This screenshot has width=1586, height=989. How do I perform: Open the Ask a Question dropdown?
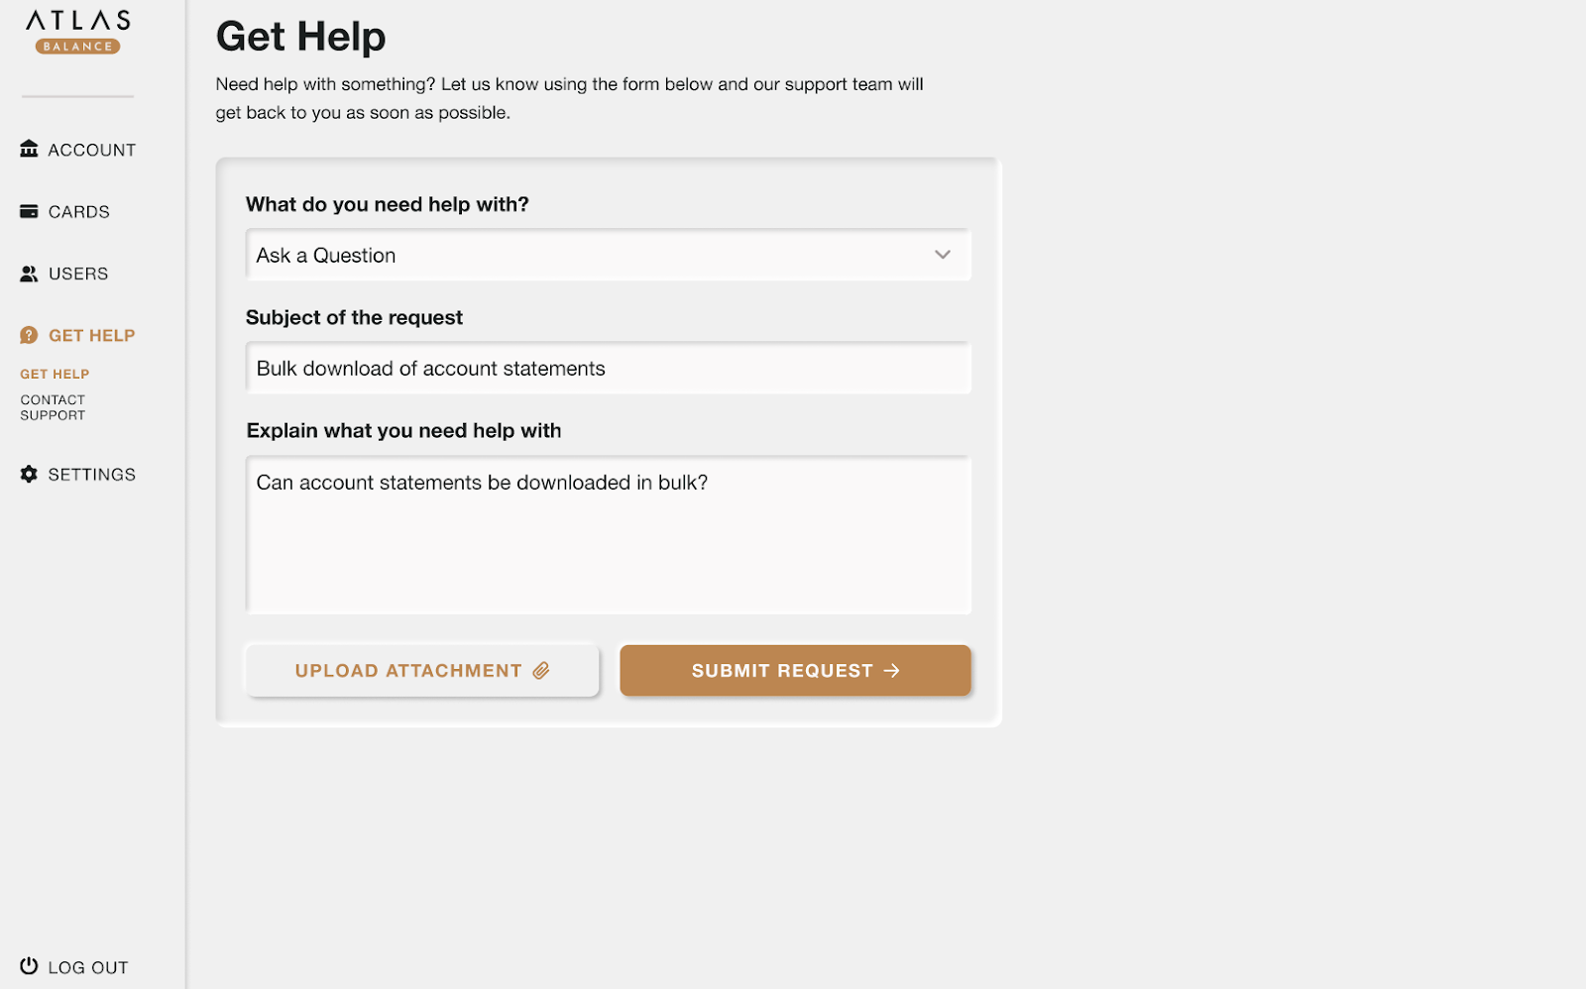(x=608, y=255)
